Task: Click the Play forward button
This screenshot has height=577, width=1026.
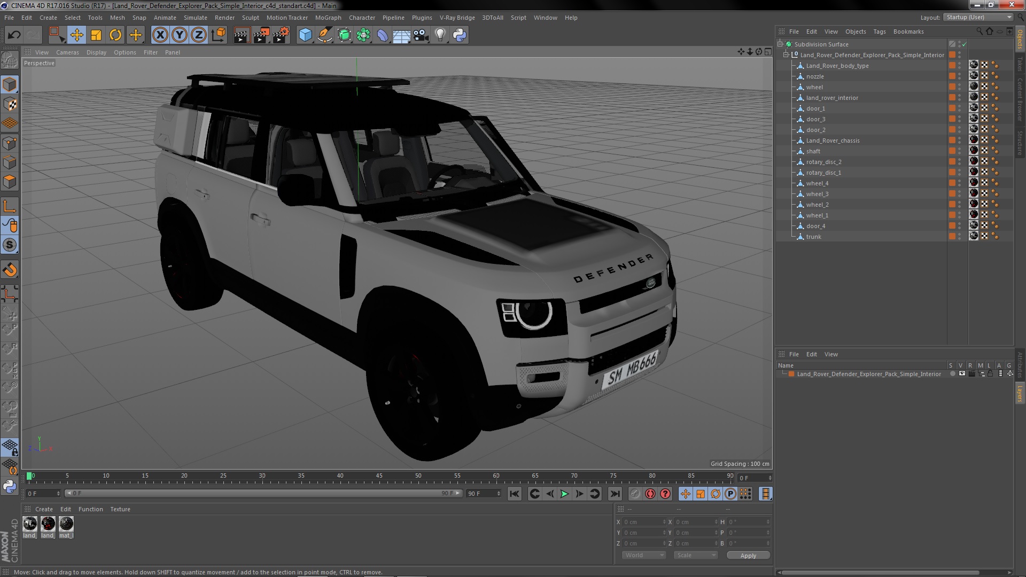Action: (x=564, y=494)
